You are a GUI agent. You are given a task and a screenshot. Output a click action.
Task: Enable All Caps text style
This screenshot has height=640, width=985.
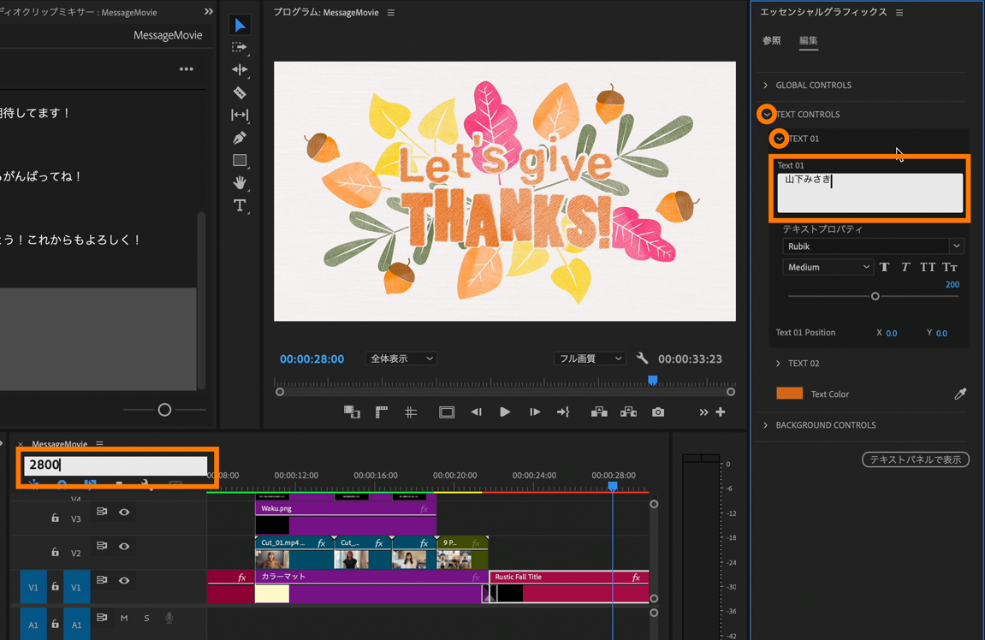pos(927,267)
